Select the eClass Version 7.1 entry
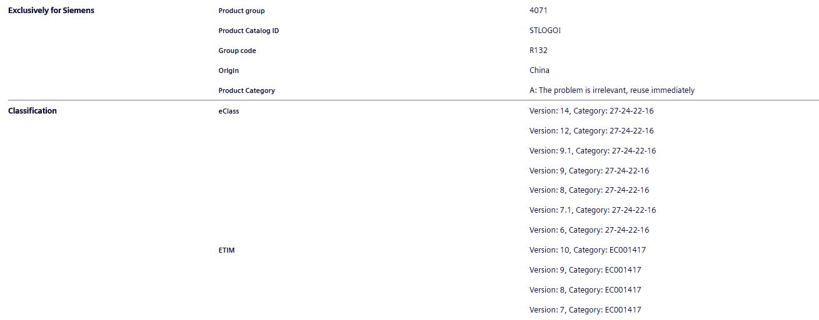This screenshot has width=819, height=320. (x=592, y=210)
